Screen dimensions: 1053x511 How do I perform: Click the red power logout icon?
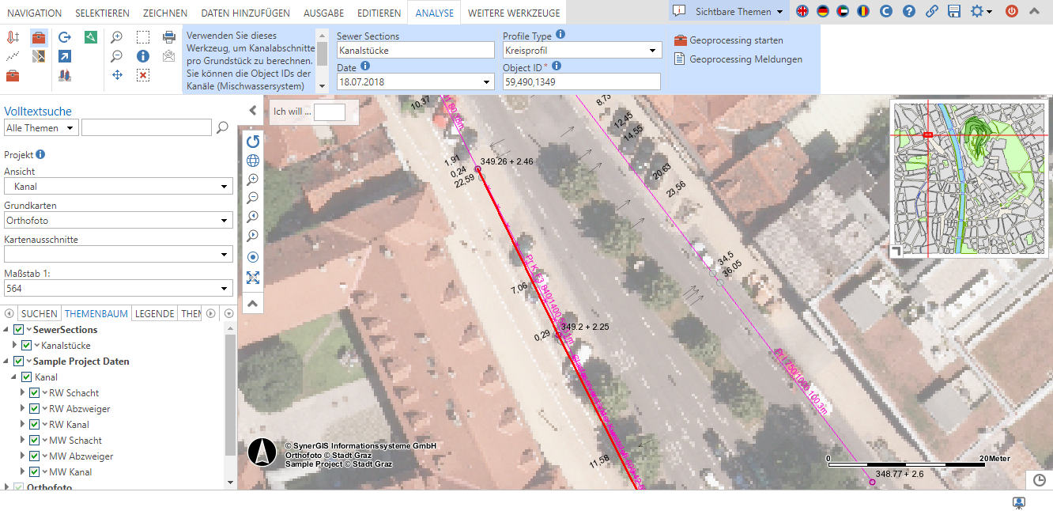point(1012,11)
